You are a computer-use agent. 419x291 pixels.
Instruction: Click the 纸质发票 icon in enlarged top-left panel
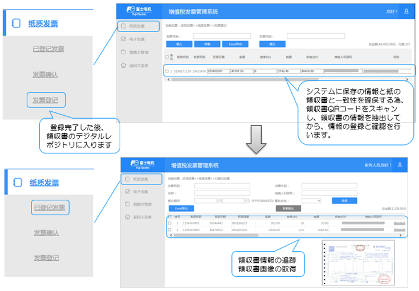click(x=17, y=23)
